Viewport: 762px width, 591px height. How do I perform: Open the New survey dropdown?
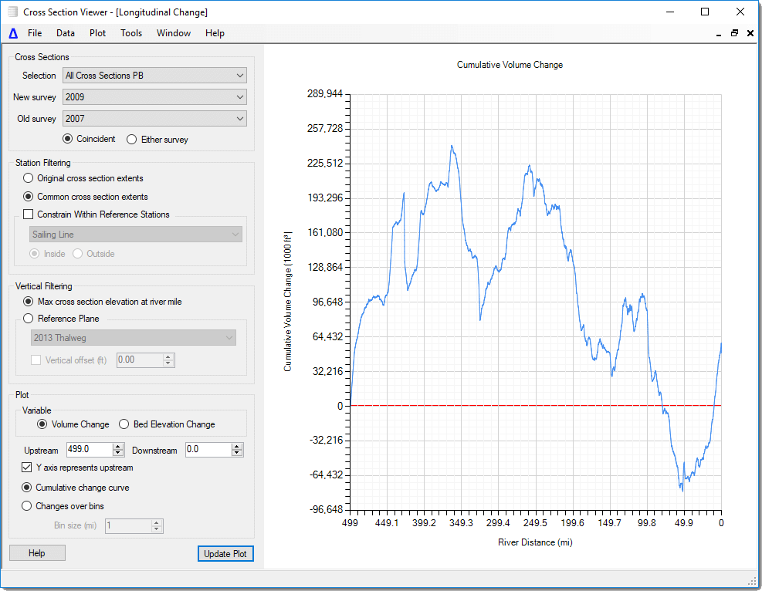click(x=239, y=96)
